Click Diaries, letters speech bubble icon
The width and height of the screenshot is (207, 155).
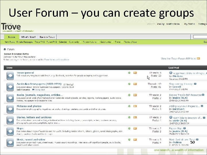click(x=10, y=120)
